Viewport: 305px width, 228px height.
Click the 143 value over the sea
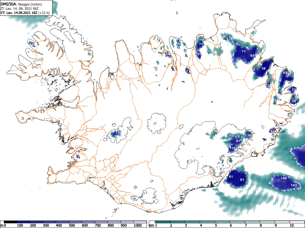294,185
